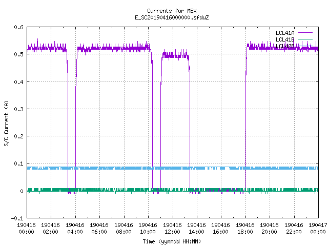
Task: Click the y-axis label 'S/C Current (A)'
Action: [6, 123]
